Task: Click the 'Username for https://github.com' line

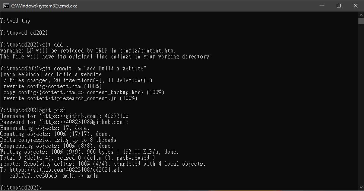Action: pyautogui.click(x=64, y=116)
